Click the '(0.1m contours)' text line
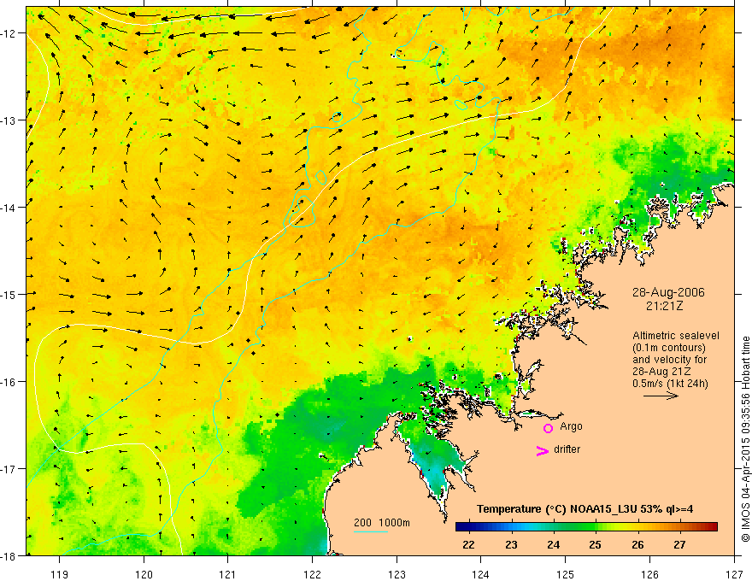 tap(669, 348)
